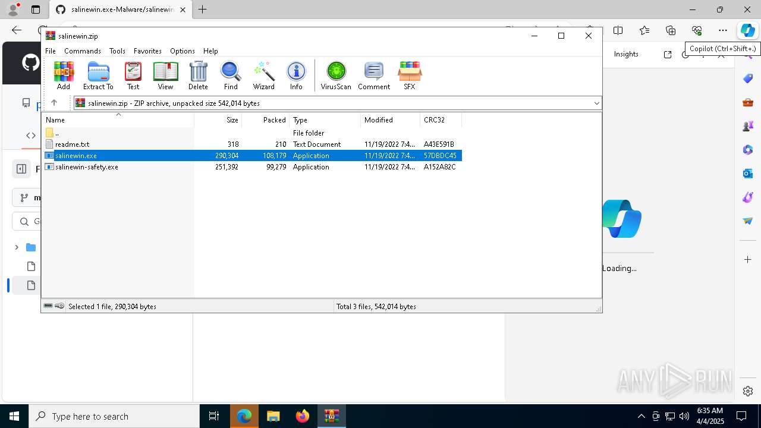This screenshot has height=428, width=761.
Task: Sort by Size column header
Action: pyautogui.click(x=218, y=119)
